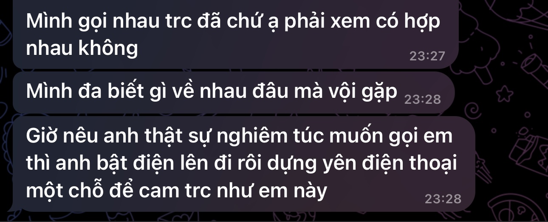Select the message starting "Mình gọi nhau trc"

point(236,34)
